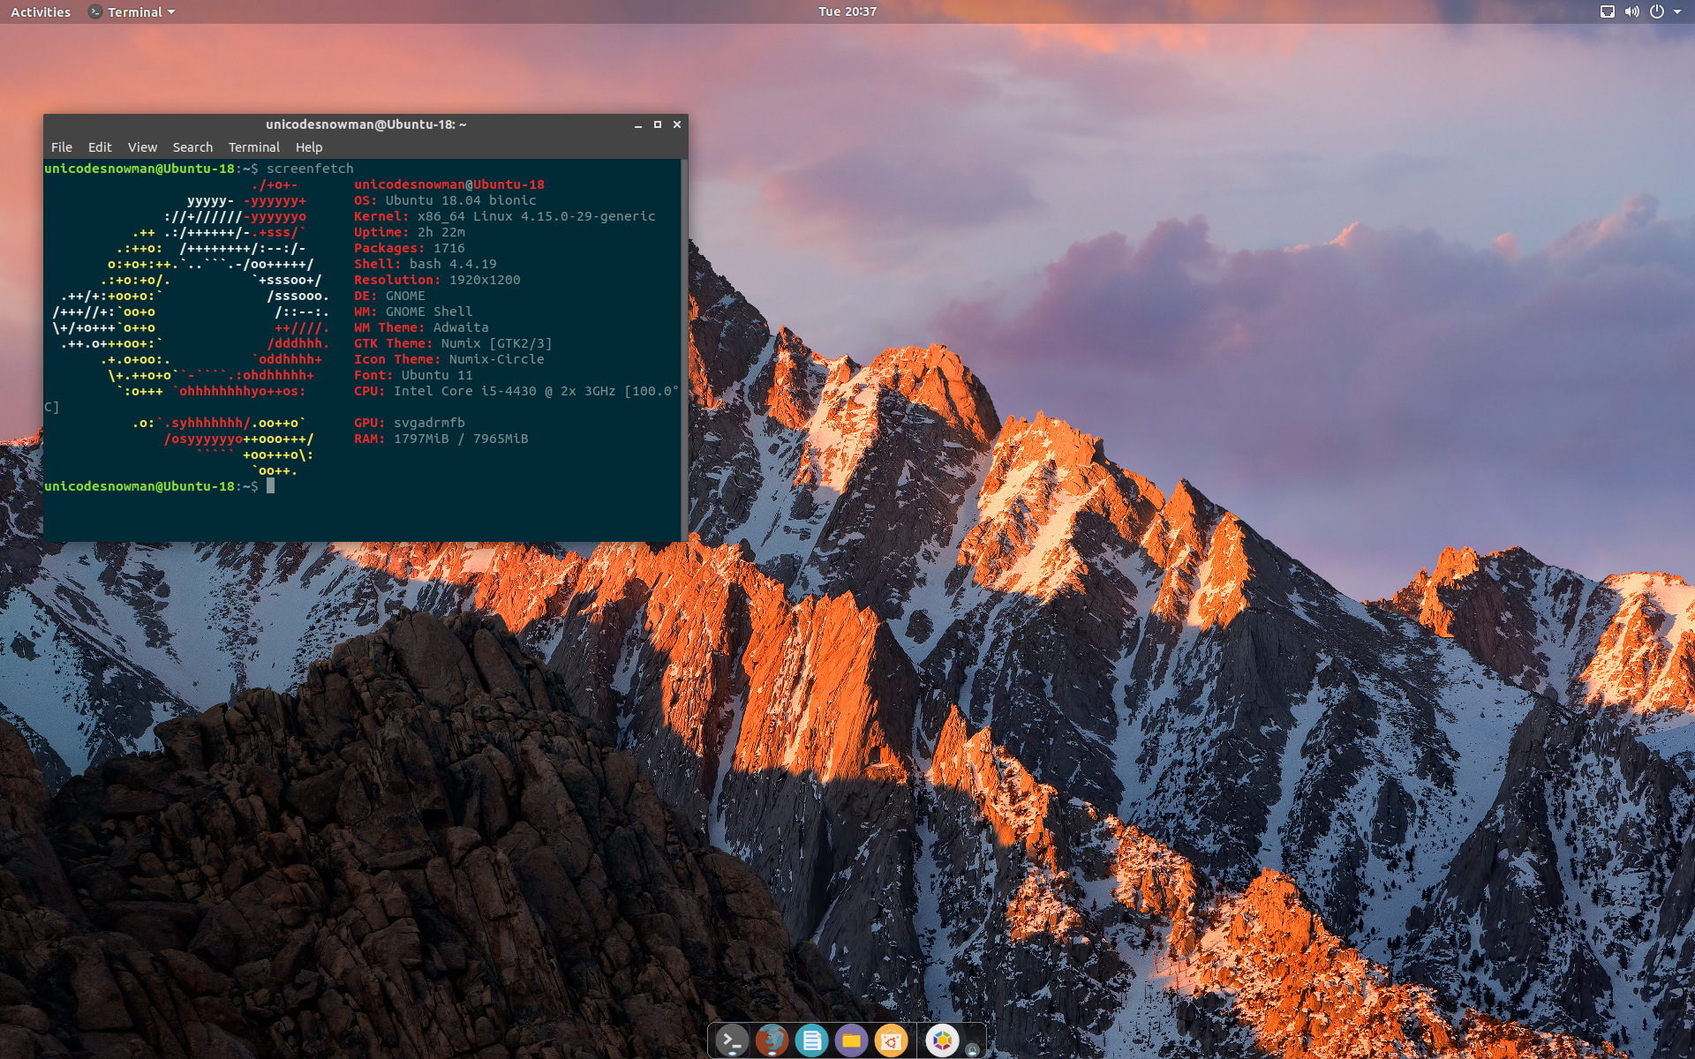Open the File menu in terminal

(62, 147)
